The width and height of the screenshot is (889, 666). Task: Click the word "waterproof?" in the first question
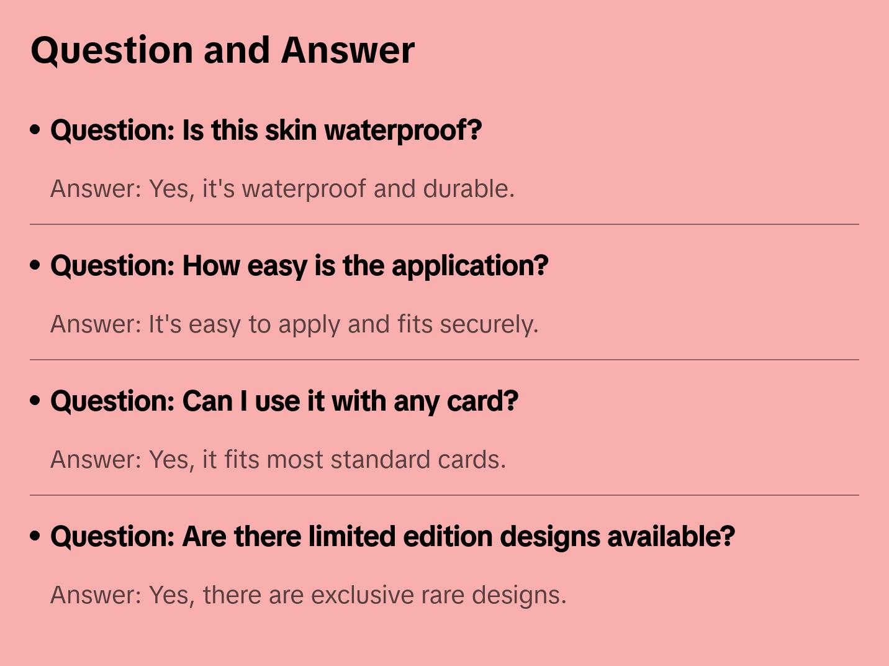coord(403,130)
